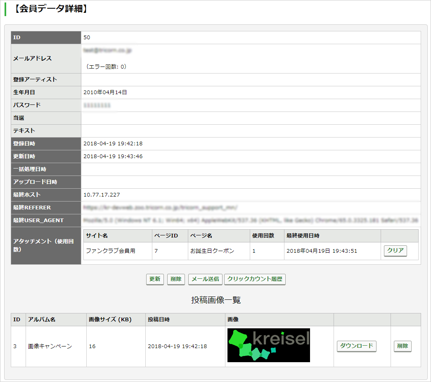Select registration time 2018-04-19 19:42:18 in 登録日時 row

pos(113,144)
